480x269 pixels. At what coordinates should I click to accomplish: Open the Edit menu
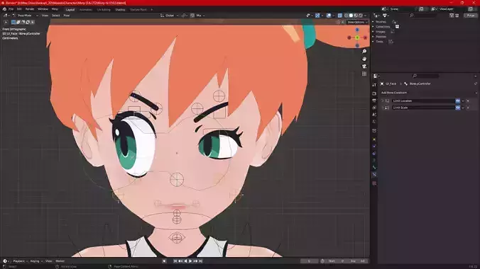(19, 9)
